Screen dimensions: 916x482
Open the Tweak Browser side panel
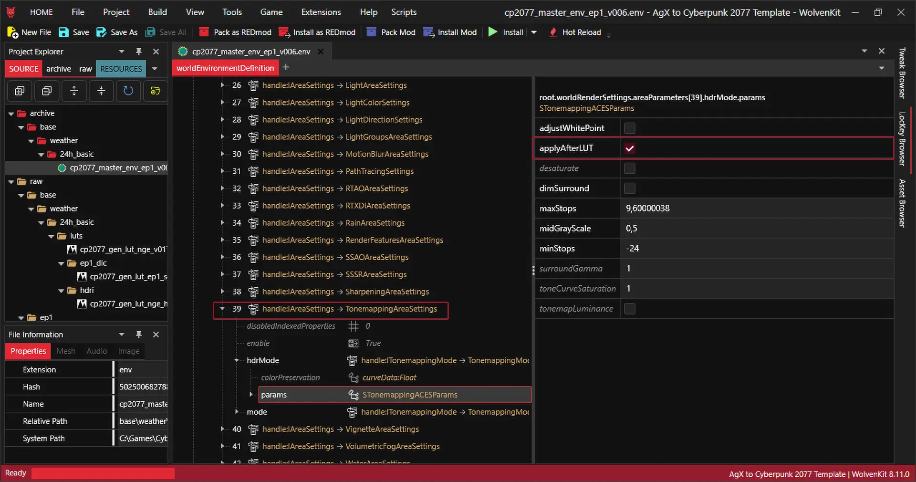902,73
